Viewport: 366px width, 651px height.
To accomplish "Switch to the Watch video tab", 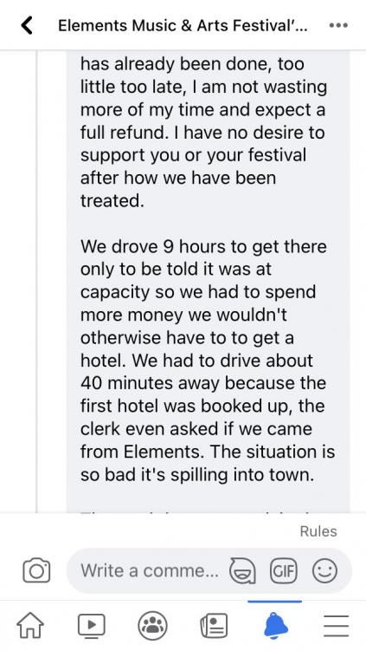I will [92, 626].
